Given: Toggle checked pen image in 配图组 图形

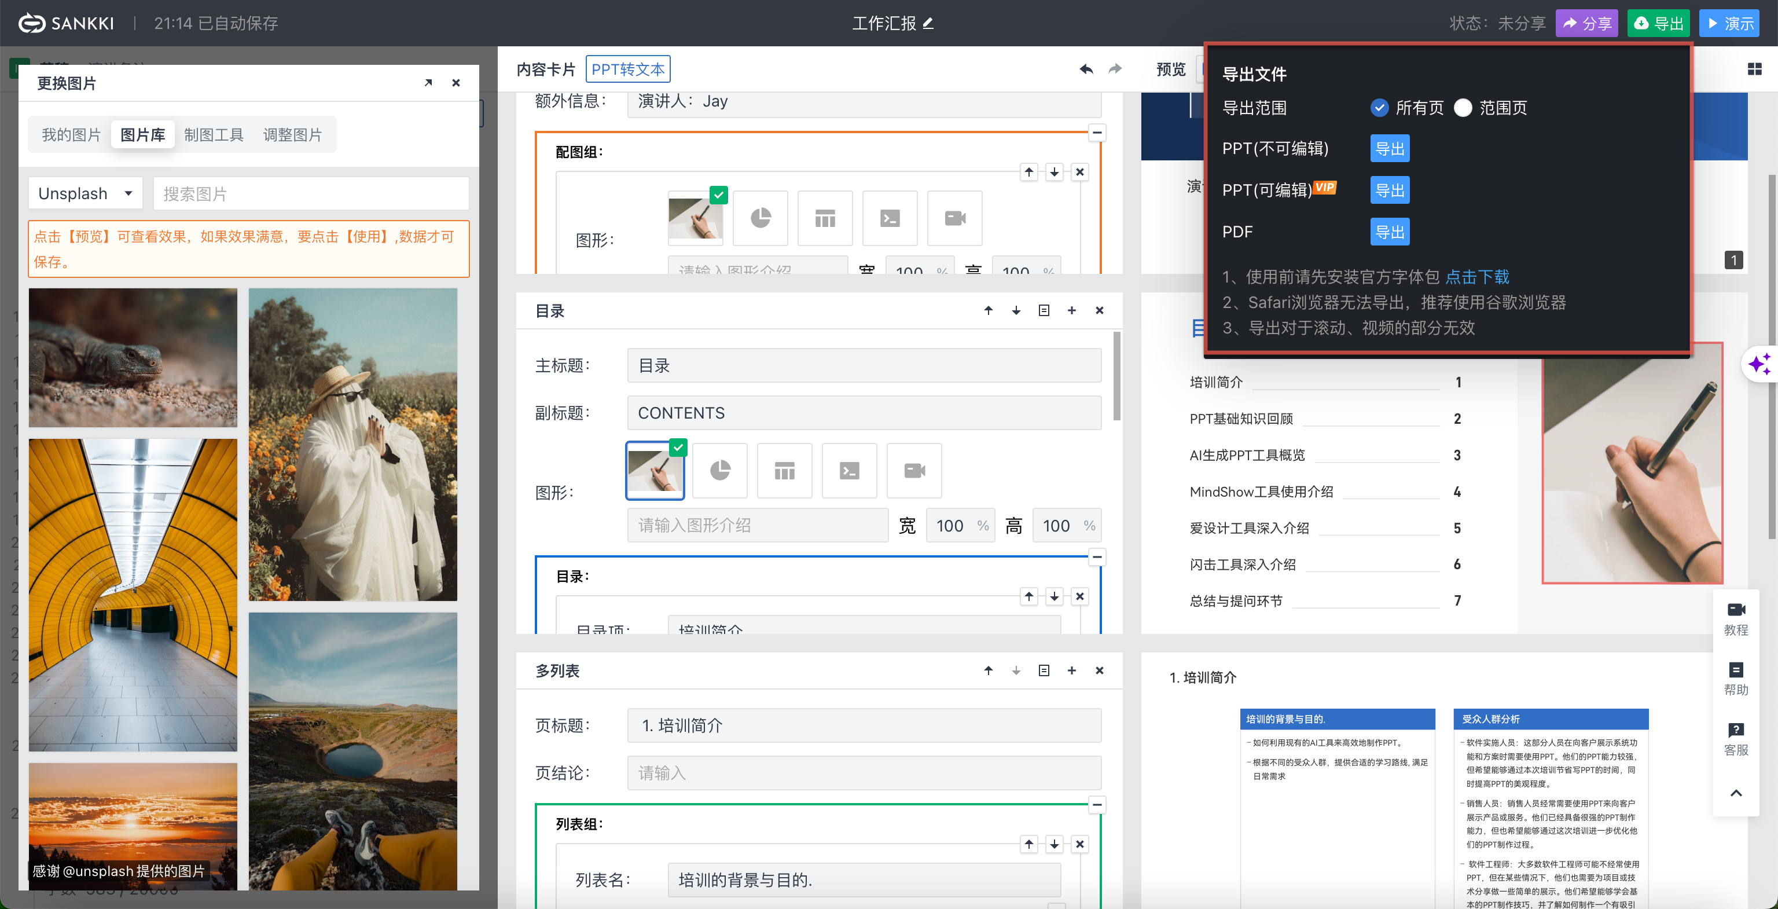Looking at the screenshot, I should coord(696,218).
